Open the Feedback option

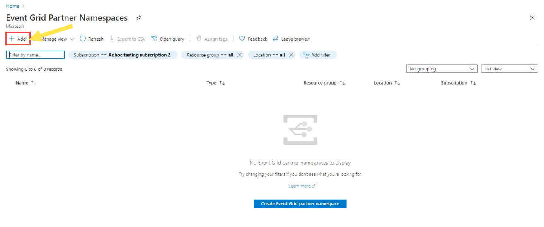click(x=253, y=39)
